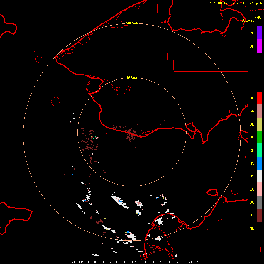This screenshot has height=264, width=264.
Task: Click the HYDROMETEOR CLASSIFICATION title text
Action: click(103, 262)
